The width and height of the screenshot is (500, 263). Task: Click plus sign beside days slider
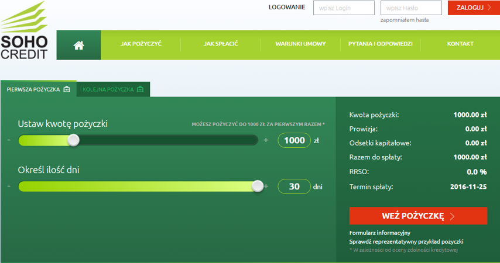tap(266, 186)
